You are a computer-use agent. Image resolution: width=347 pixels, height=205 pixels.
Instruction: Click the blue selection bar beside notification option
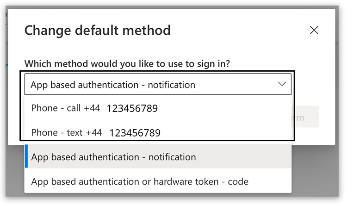coord(26,157)
